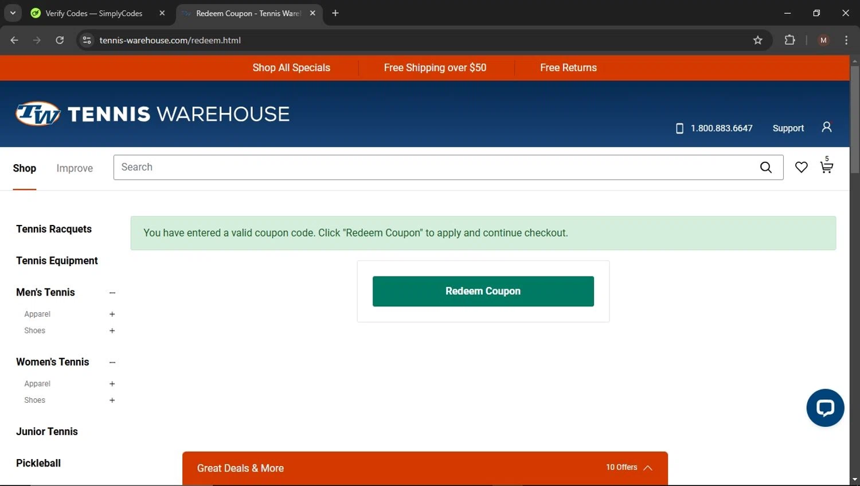Image resolution: width=860 pixels, height=486 pixels.
Task: Open Free Shipping over $50 link
Action: 435,68
